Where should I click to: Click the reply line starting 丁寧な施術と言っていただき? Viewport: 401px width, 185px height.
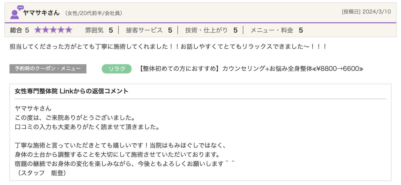[120, 146]
